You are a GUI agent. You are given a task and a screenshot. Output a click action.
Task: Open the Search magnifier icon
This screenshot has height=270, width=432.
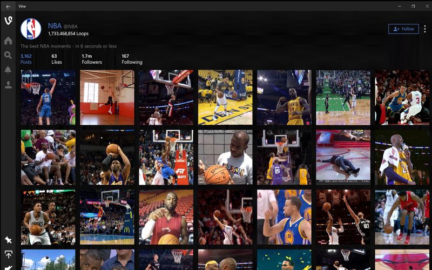click(x=8, y=56)
